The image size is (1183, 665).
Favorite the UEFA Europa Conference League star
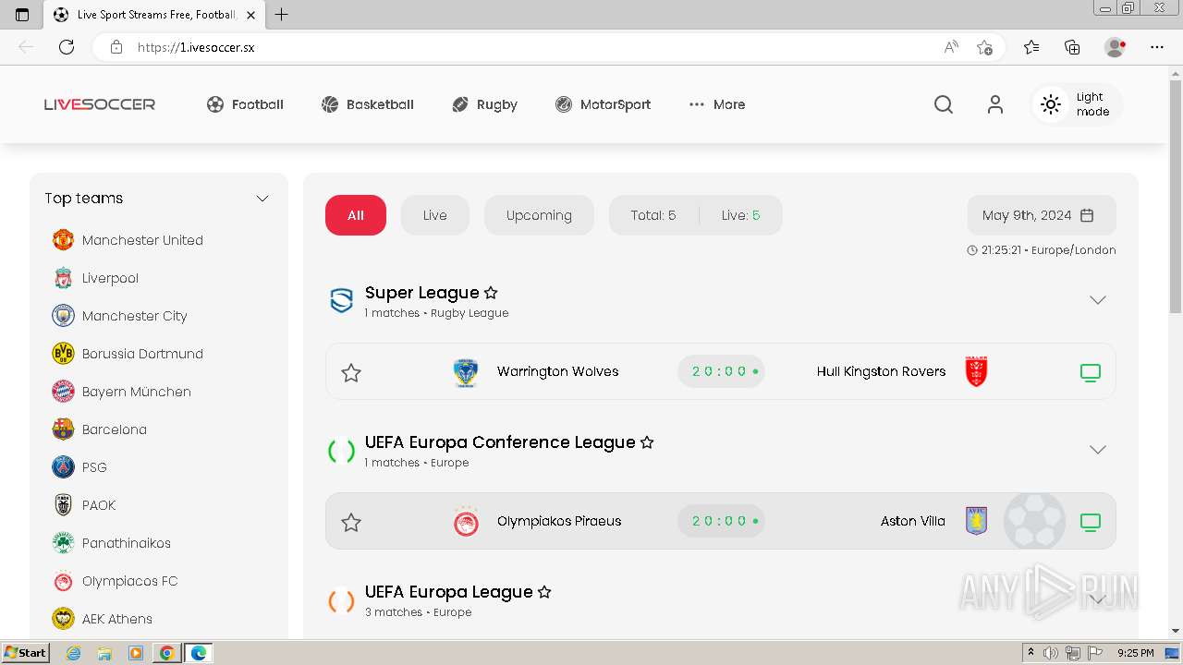pos(647,442)
